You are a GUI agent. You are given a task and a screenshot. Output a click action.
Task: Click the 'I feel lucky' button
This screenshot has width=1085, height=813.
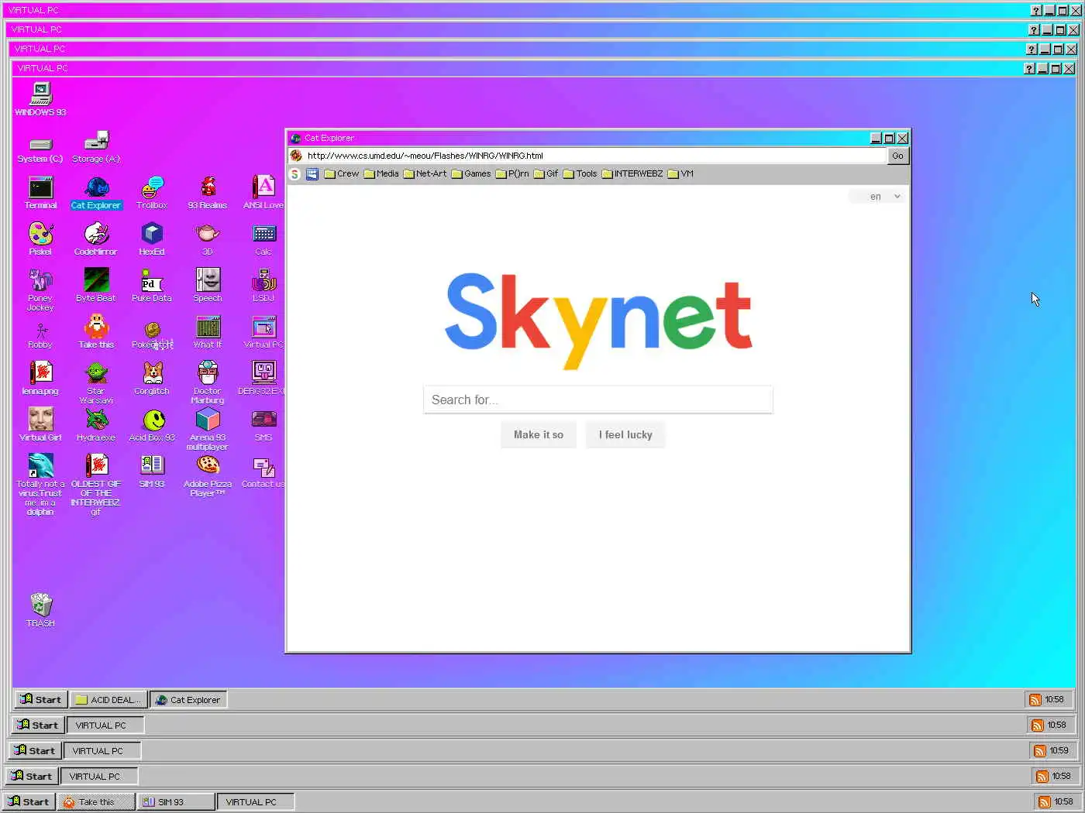pyautogui.click(x=625, y=435)
